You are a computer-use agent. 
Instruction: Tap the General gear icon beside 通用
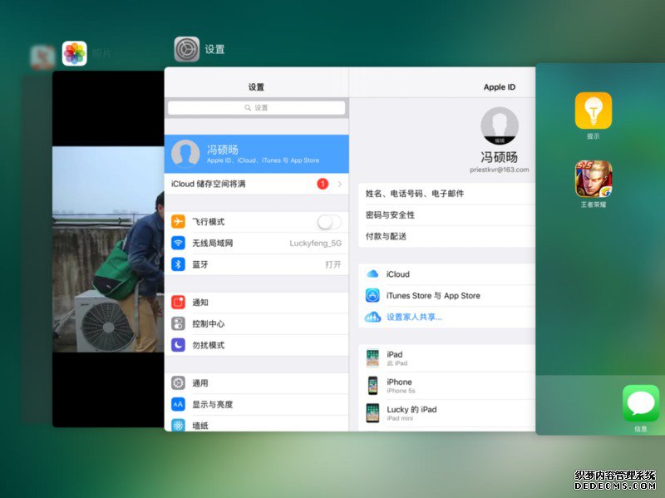click(178, 383)
